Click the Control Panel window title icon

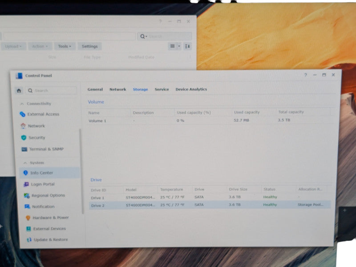tap(19, 76)
